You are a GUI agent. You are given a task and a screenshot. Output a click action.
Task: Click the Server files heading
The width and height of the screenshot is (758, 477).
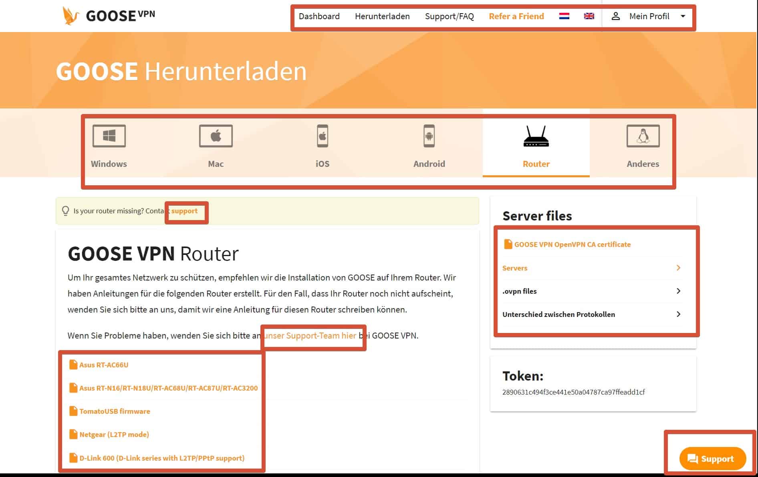tap(537, 216)
